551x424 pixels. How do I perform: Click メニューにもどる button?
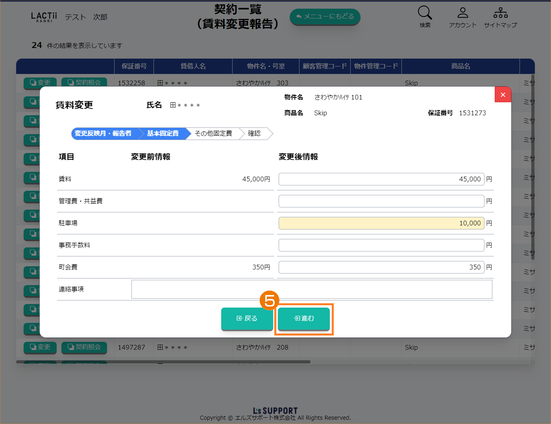(x=325, y=17)
